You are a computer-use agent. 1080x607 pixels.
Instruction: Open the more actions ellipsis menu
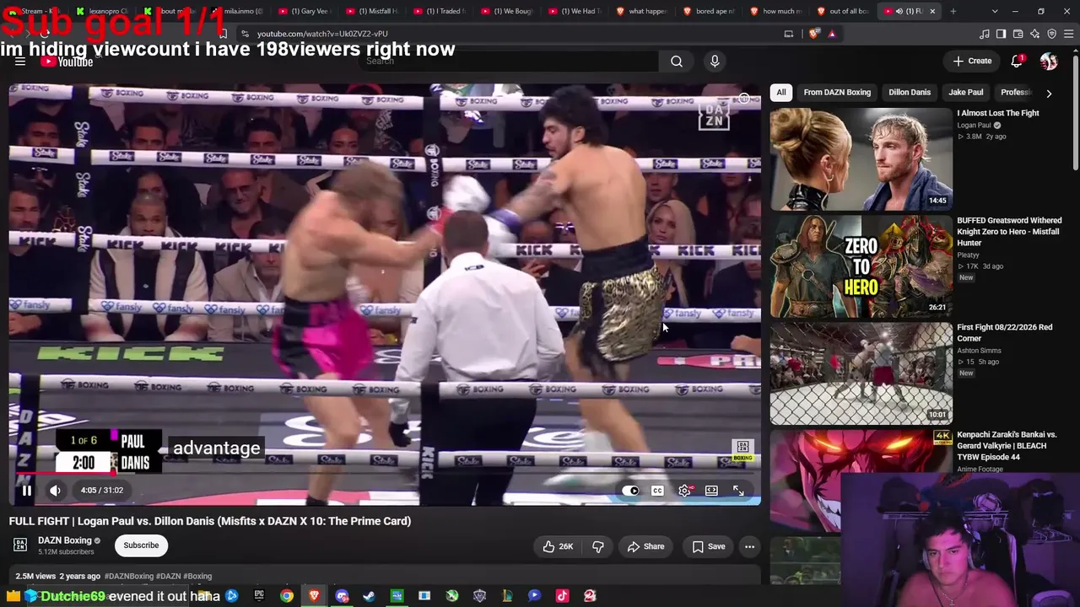pos(749,546)
